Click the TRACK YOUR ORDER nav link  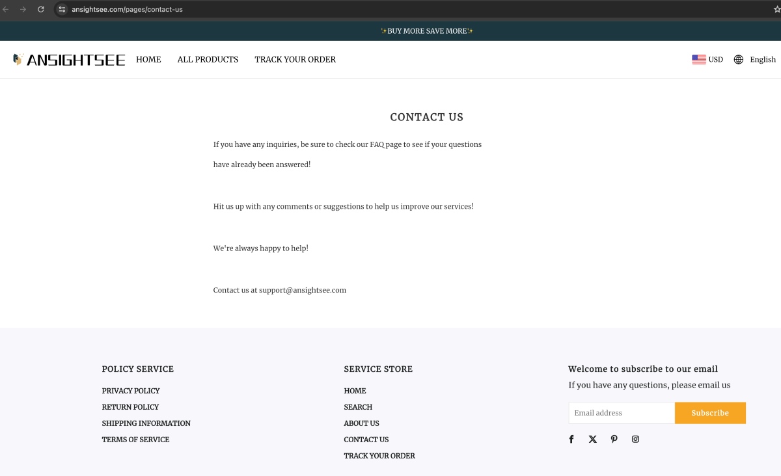pyautogui.click(x=295, y=59)
